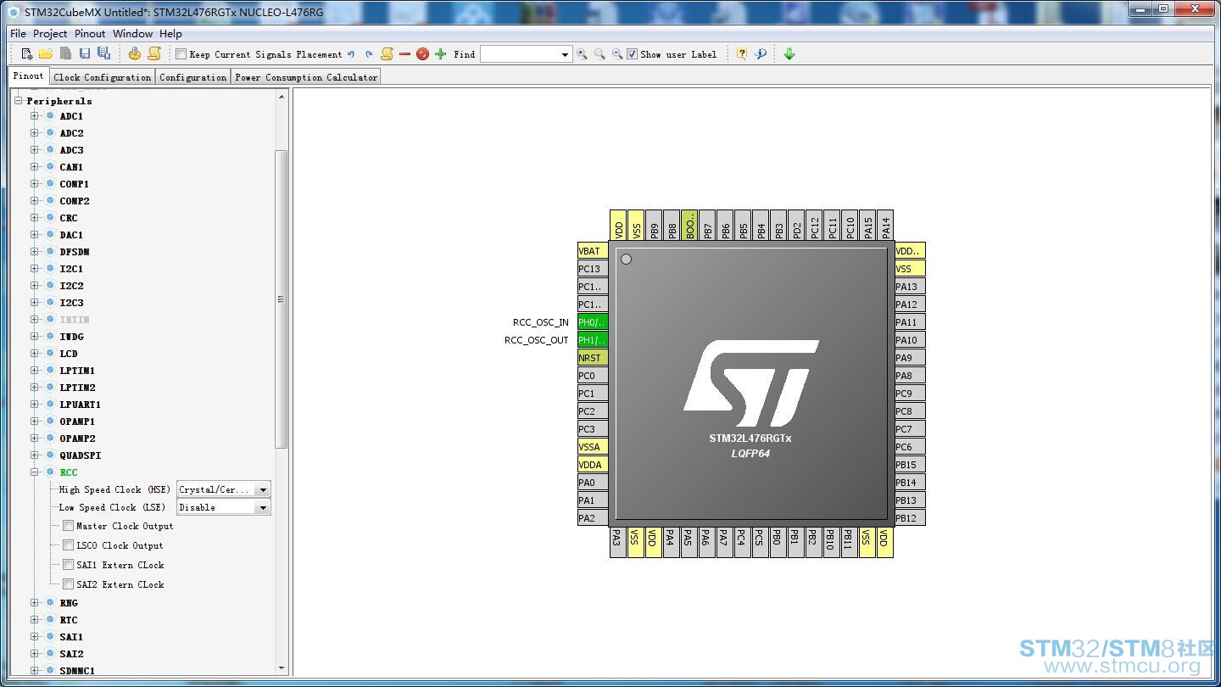Toggle Show user Label checkbox

[x=632, y=54]
